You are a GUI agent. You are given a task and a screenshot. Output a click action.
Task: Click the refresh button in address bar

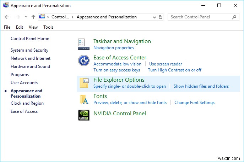161,17
